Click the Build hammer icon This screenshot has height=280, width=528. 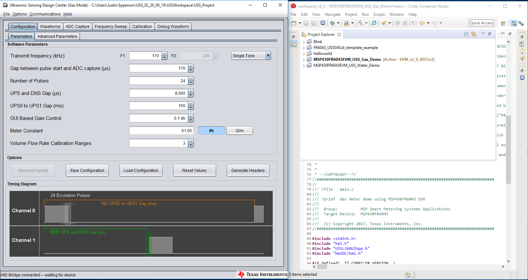pos(360,23)
